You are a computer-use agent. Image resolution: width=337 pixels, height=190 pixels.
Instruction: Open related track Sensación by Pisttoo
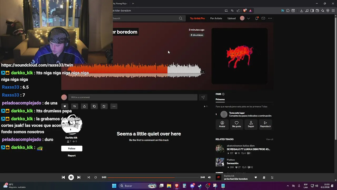pyautogui.click(x=232, y=163)
